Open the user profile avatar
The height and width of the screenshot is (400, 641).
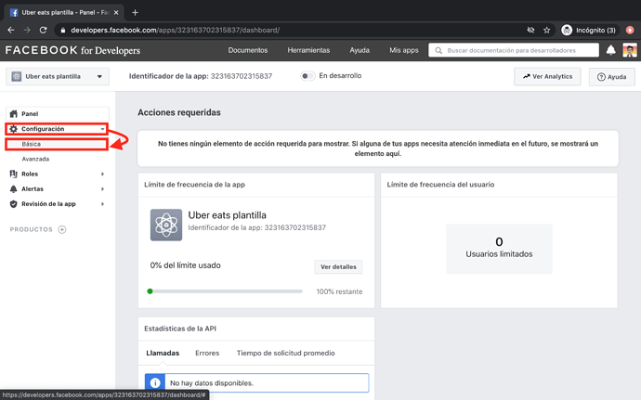[630, 50]
